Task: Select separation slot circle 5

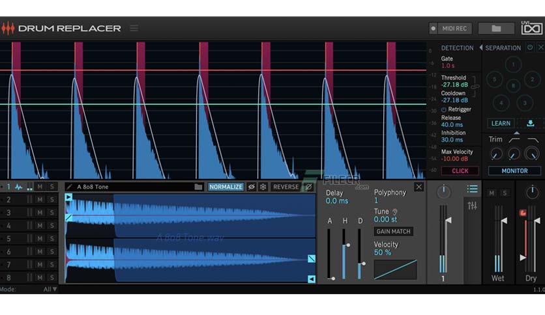Action: pyautogui.click(x=494, y=79)
